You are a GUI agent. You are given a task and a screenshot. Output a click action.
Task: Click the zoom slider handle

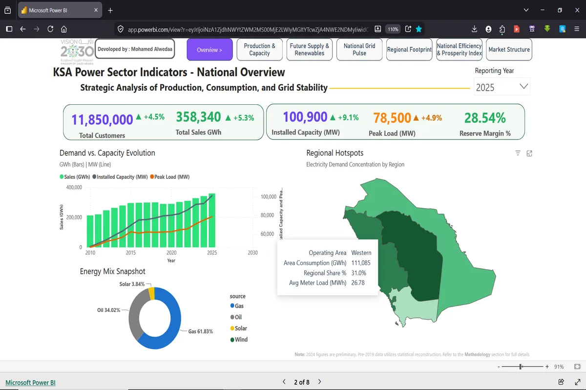(521, 367)
